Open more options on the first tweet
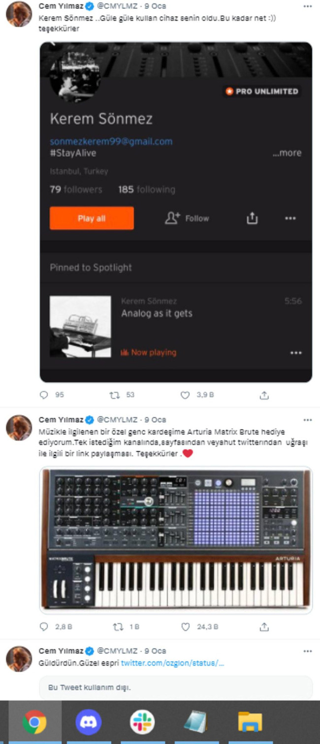Viewport: 320px width, 744px height. [x=308, y=6]
